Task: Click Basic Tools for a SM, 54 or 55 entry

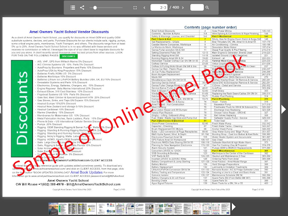Action: point(227,183)
